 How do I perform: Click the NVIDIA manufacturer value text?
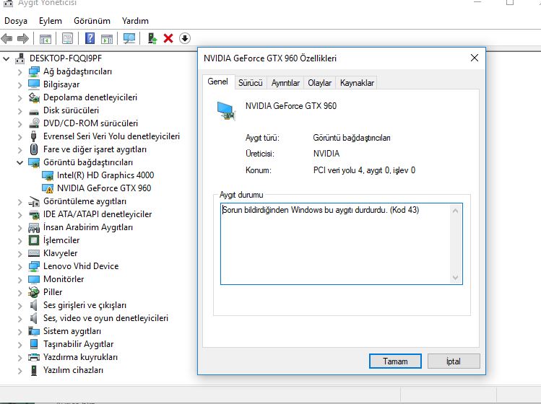326,154
